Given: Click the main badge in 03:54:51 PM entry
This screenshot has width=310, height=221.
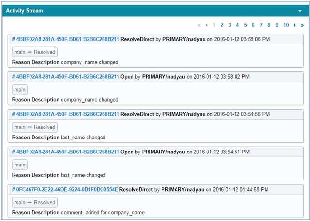Looking at the screenshot, I should click(20, 165).
